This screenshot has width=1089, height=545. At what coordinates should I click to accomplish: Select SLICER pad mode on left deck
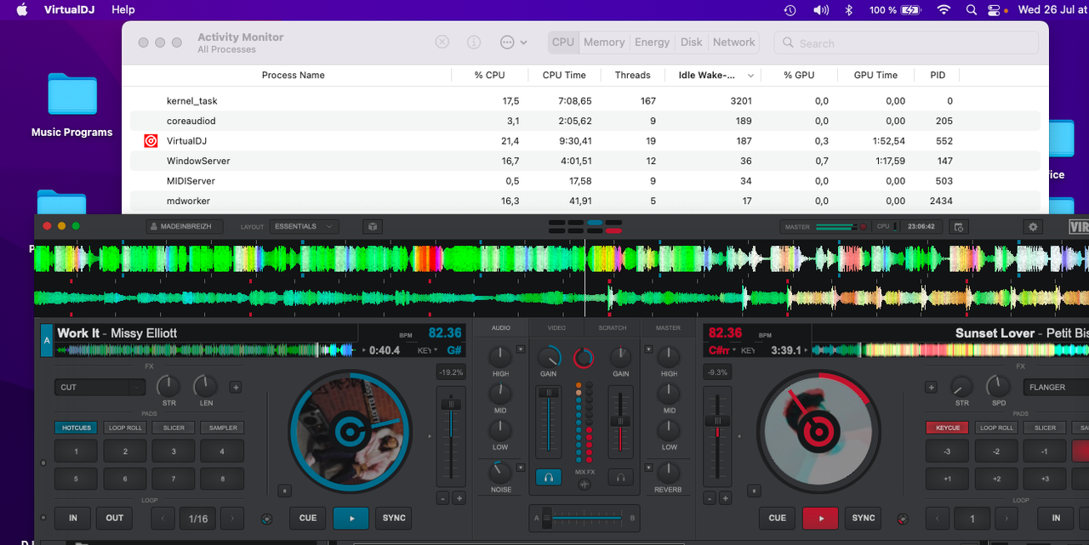[174, 428]
